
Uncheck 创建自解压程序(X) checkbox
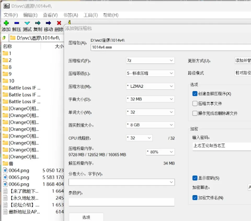[x=195, y=94]
